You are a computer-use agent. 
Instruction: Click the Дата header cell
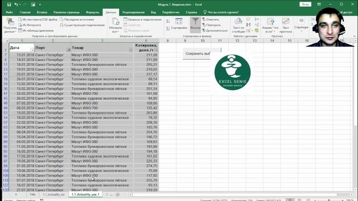[x=22, y=48]
